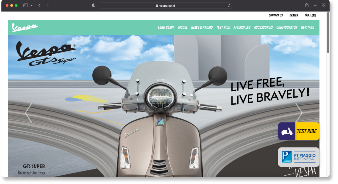Screen dimensions: 338x184
Task: Open the sidebar options dropdown arrow
Action: point(32,6)
